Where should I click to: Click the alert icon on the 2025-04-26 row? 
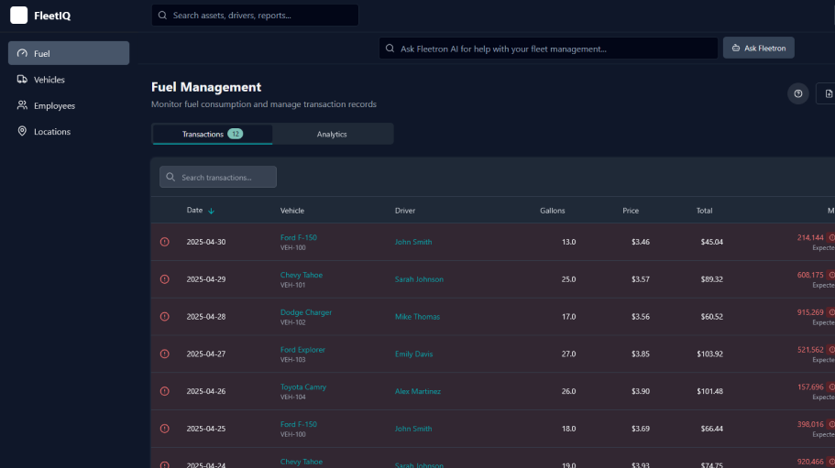click(165, 391)
